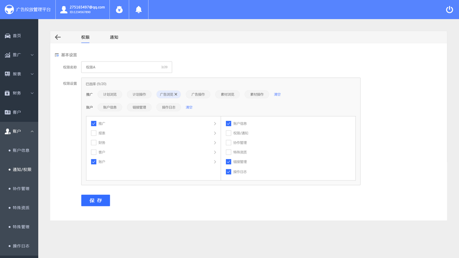This screenshot has width=459, height=258.
Task: Click 清空 link in 账户 row
Action: point(189,107)
